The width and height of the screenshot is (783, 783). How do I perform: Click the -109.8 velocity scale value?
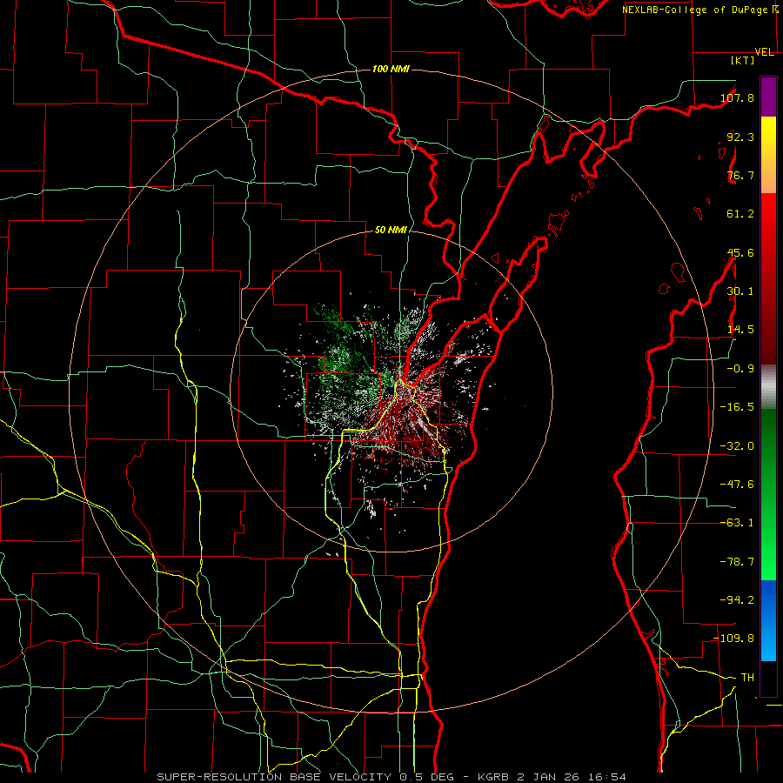[733, 639]
